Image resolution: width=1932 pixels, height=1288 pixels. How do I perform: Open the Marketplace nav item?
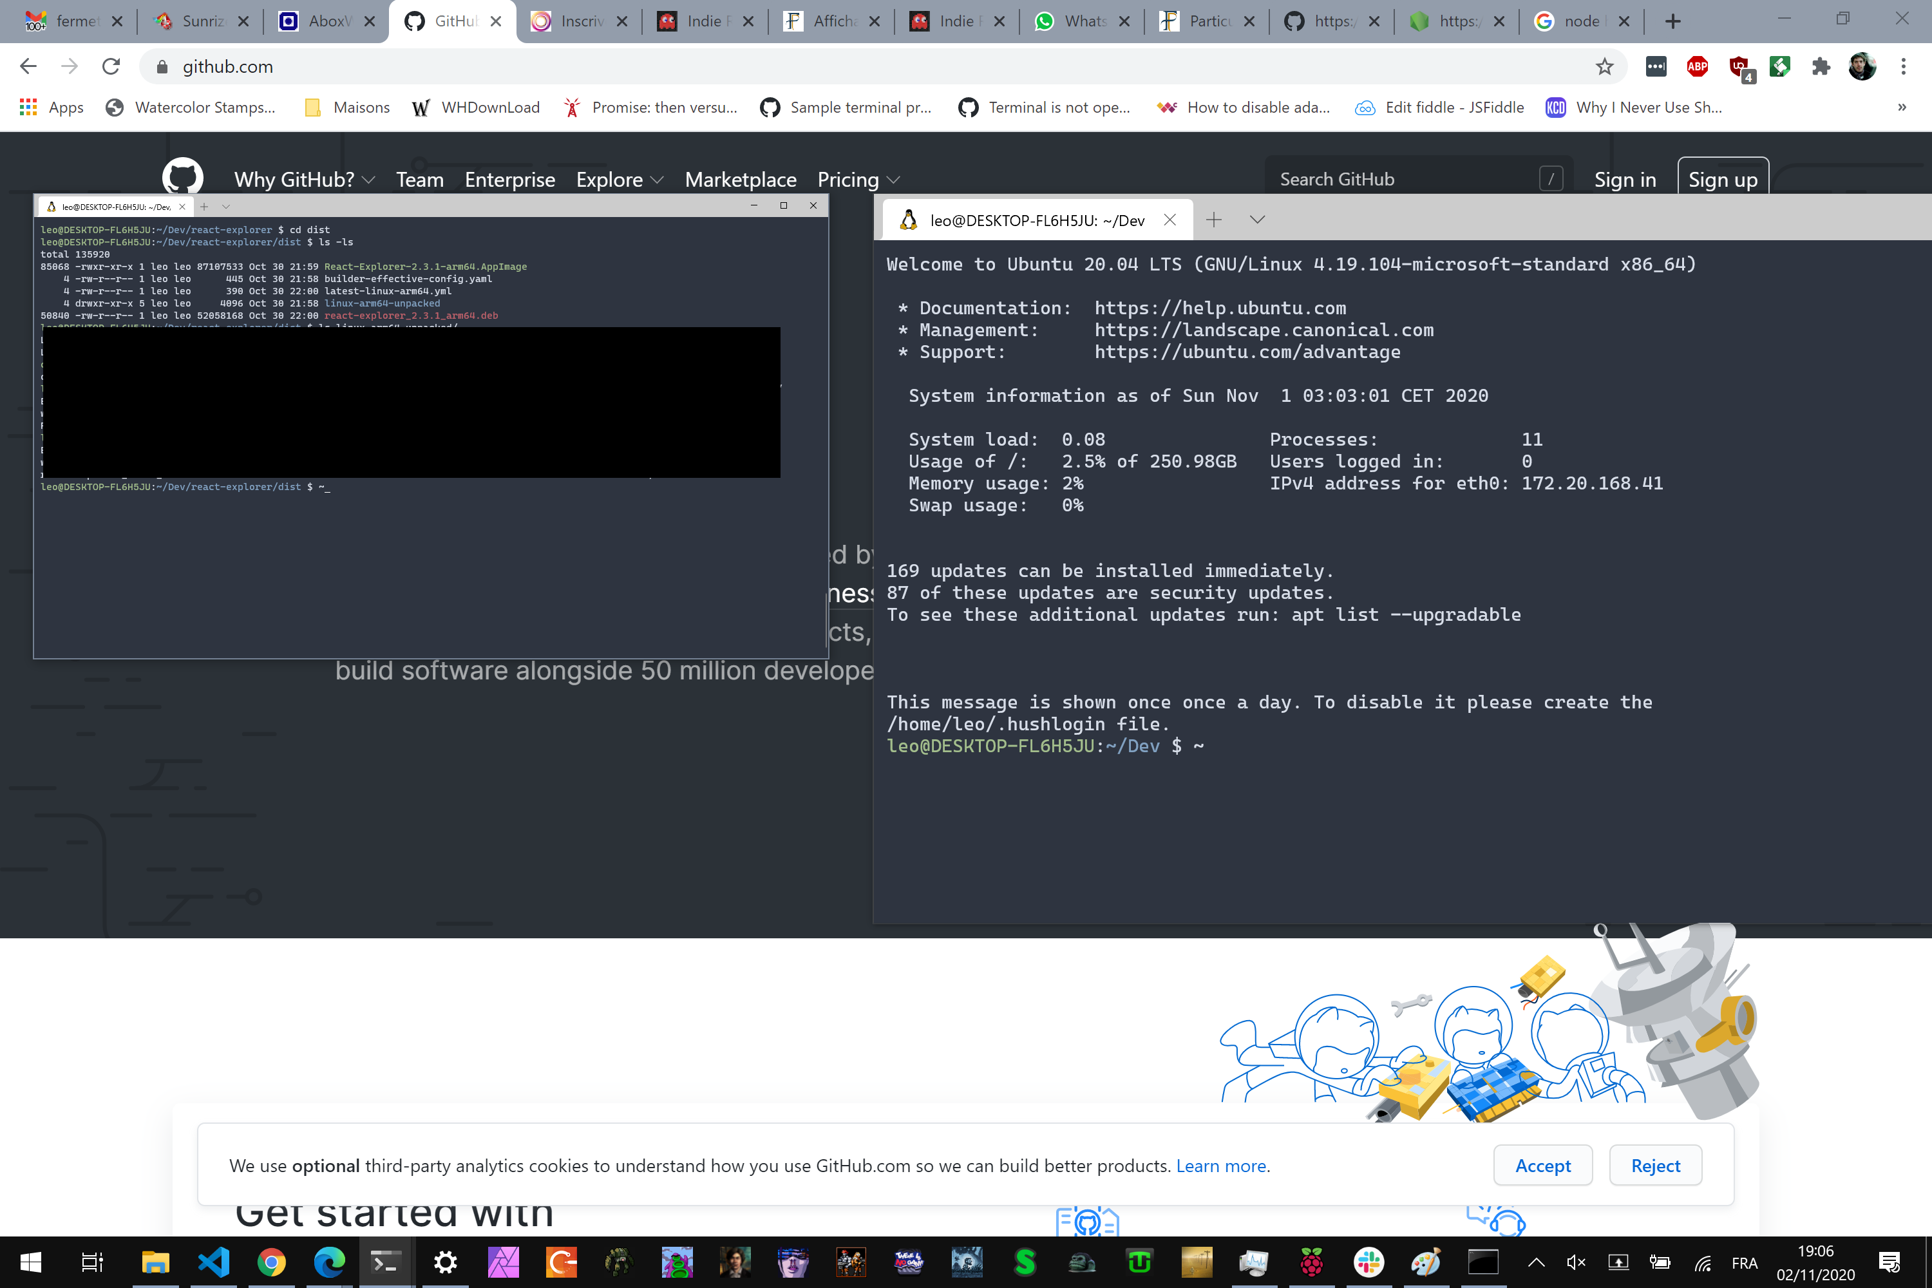point(740,179)
